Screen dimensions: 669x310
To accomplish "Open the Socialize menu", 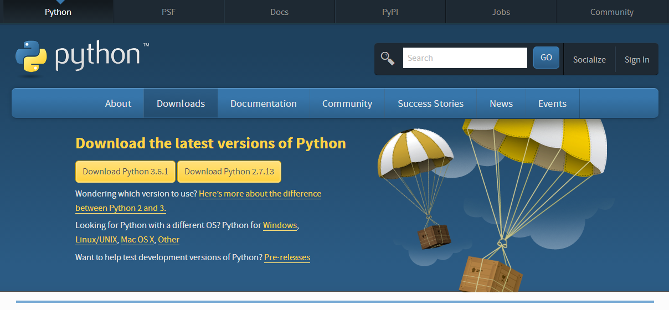I will [589, 60].
